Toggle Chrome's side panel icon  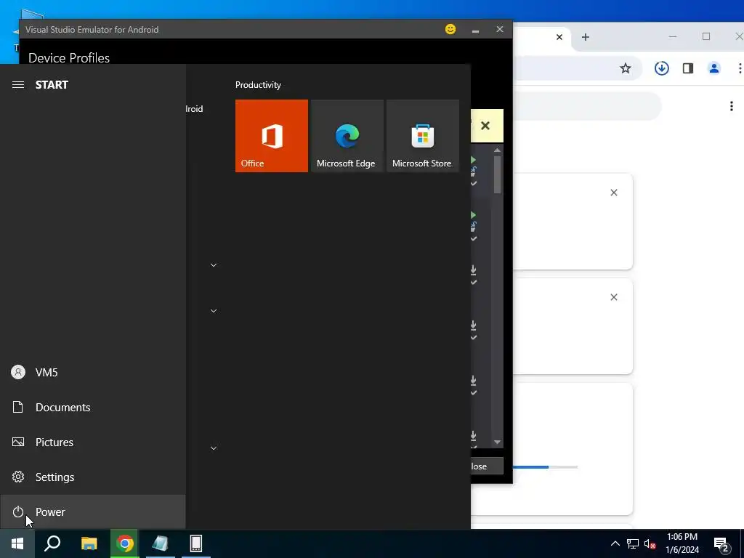click(x=688, y=68)
